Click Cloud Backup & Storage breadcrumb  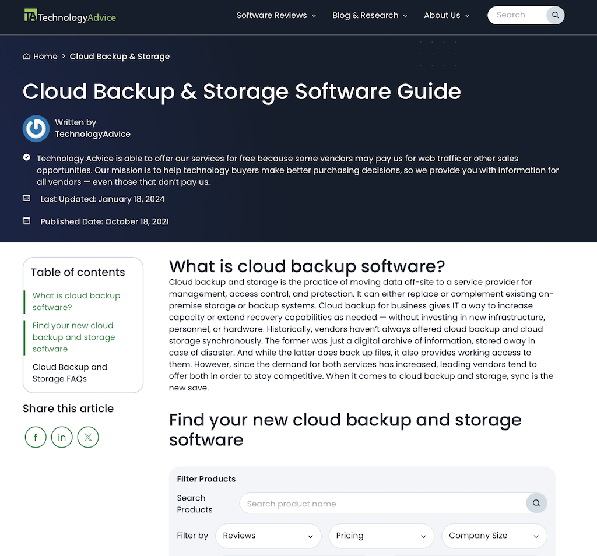[x=120, y=57]
